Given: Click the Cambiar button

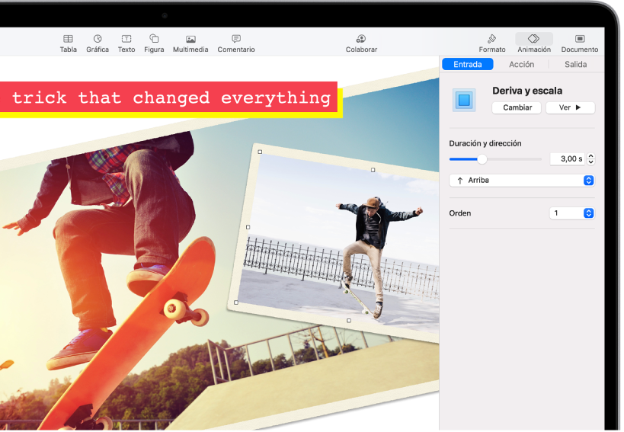Looking at the screenshot, I should 517,108.
